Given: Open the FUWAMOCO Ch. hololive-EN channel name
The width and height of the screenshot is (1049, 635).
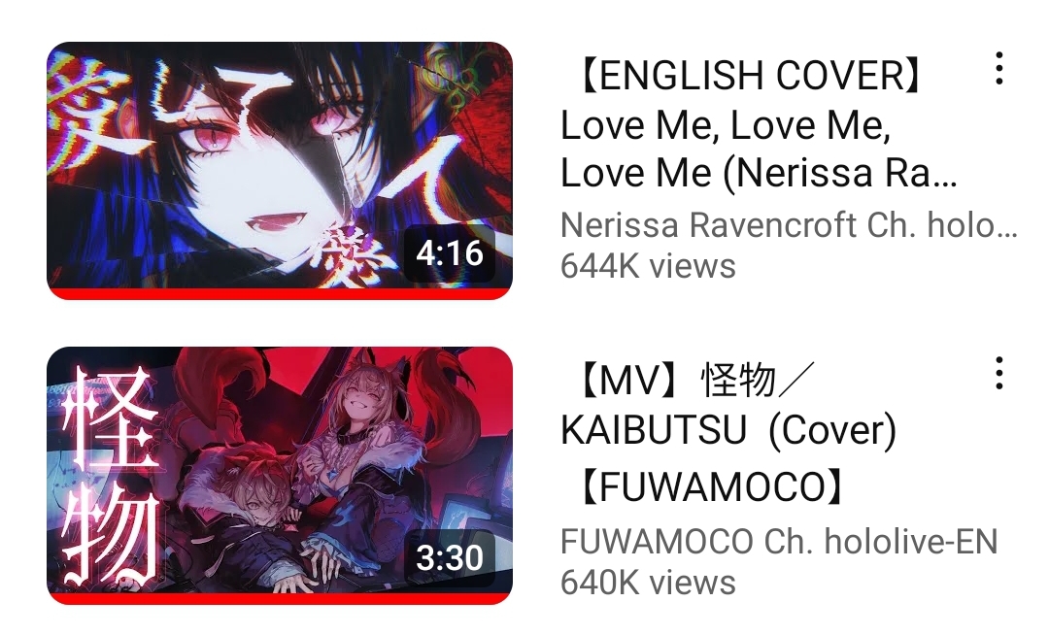Looking at the screenshot, I should 779,542.
